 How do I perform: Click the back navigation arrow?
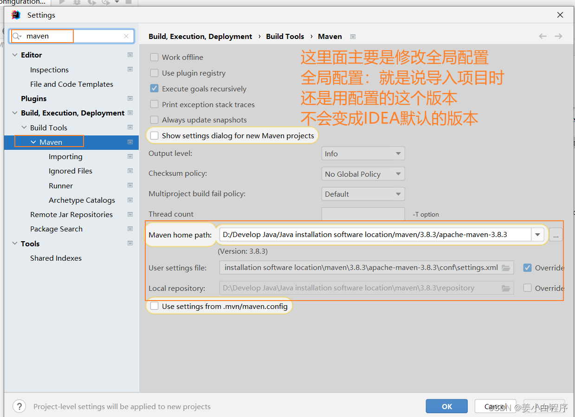click(543, 36)
